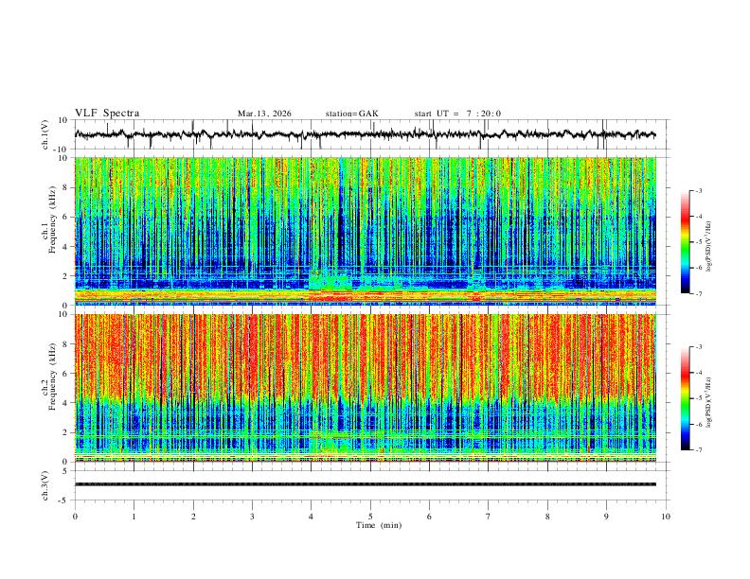Click the "4" kHz tick on ch.1 frequency axis
The image size is (750, 579).
66,247
